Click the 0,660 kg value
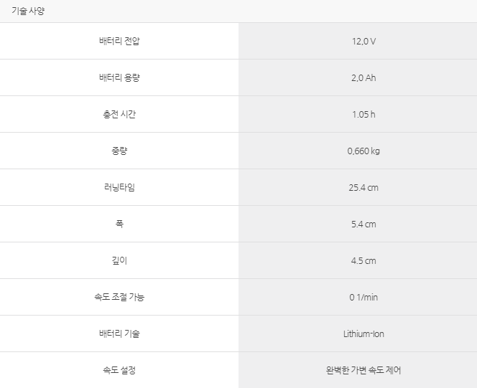This screenshot has height=388, width=477. coord(363,151)
